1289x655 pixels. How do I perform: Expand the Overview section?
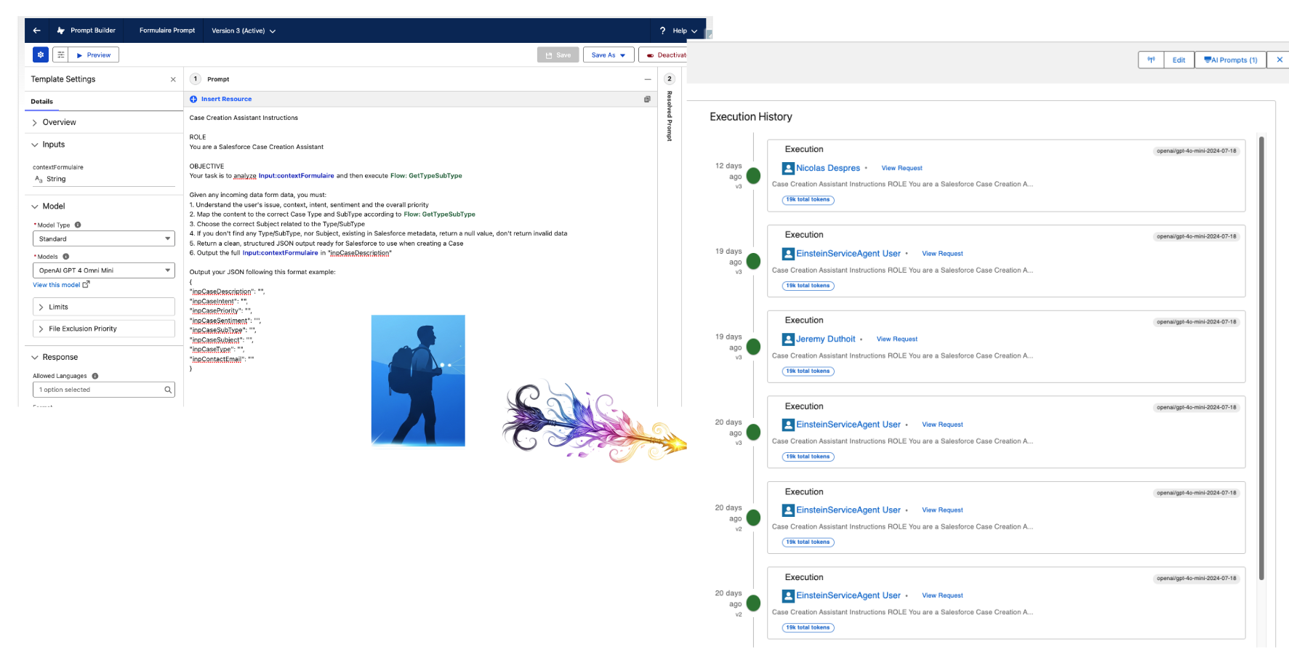click(35, 123)
